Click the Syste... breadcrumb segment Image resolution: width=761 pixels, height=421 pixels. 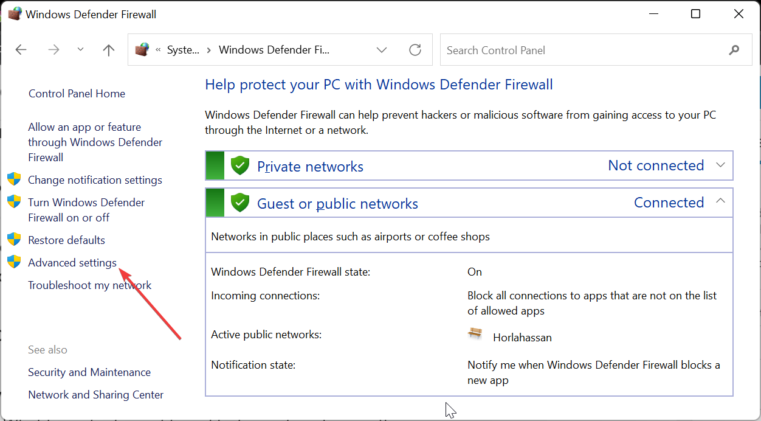[x=183, y=50]
